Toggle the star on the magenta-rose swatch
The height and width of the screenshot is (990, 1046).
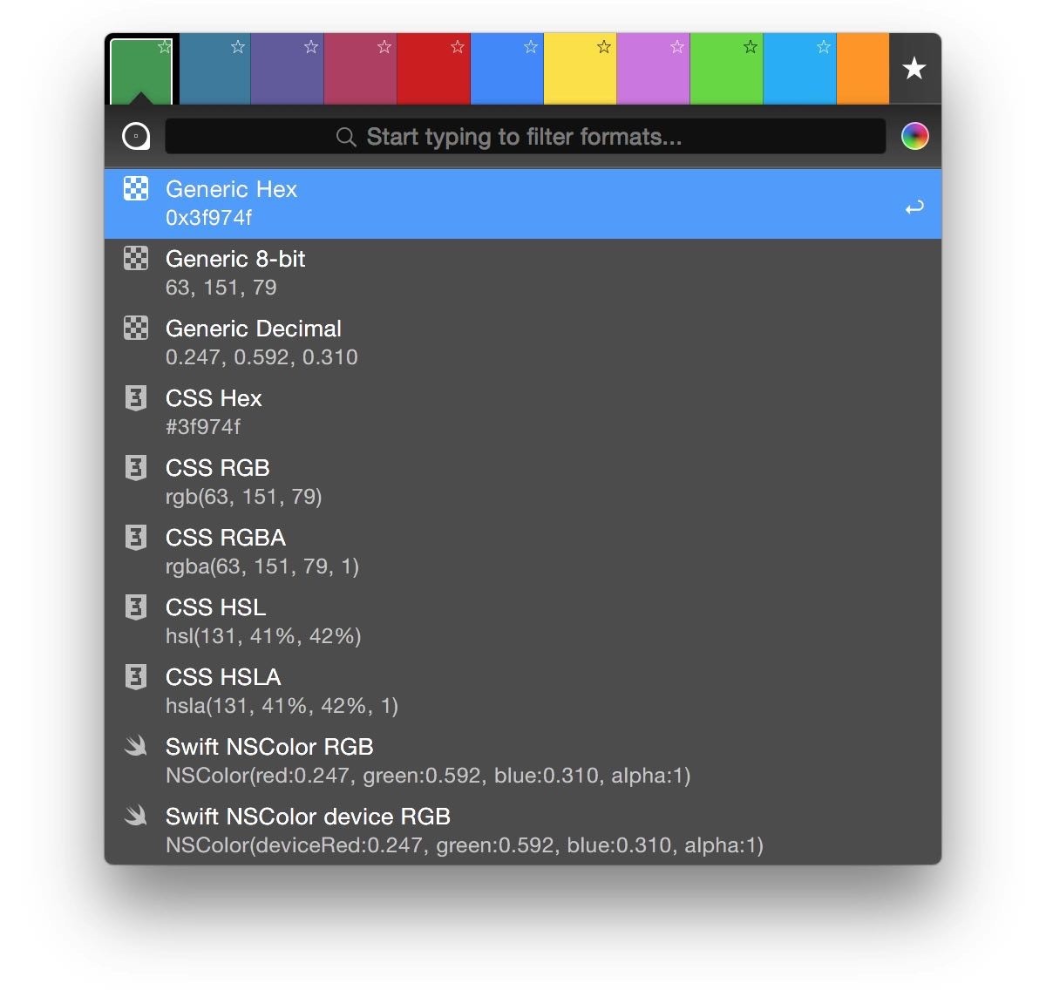384,47
